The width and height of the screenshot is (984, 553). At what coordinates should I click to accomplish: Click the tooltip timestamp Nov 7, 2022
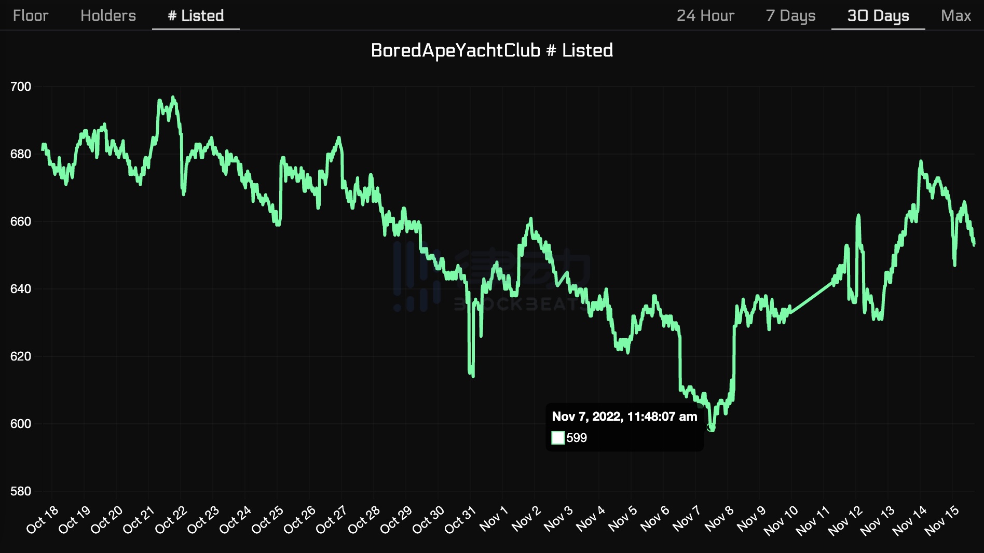[624, 417]
